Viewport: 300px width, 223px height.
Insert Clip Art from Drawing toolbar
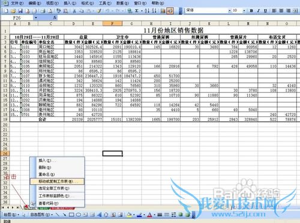(x=113, y=215)
